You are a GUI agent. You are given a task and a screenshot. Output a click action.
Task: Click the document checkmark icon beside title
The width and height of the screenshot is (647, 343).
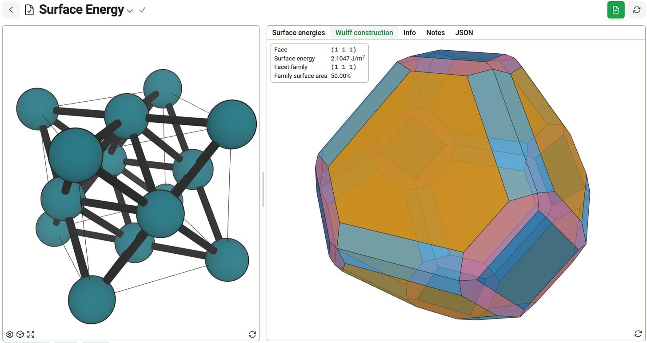click(x=29, y=10)
